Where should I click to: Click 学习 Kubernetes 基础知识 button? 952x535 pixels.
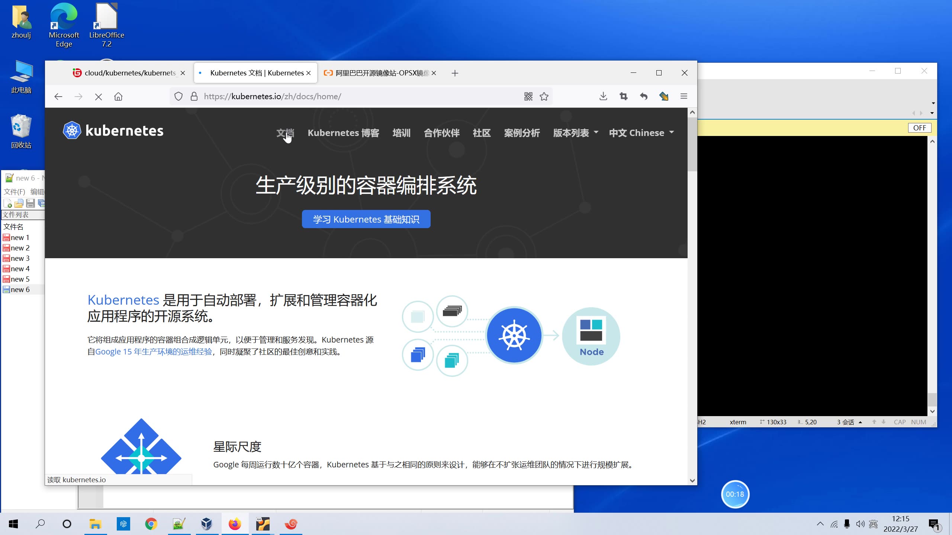click(366, 219)
